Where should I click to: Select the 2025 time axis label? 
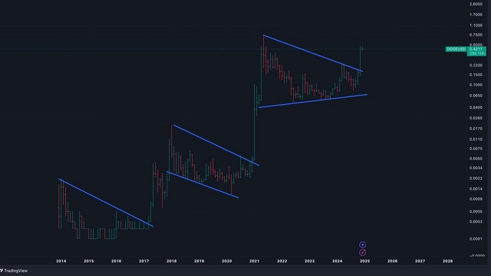pyautogui.click(x=365, y=261)
